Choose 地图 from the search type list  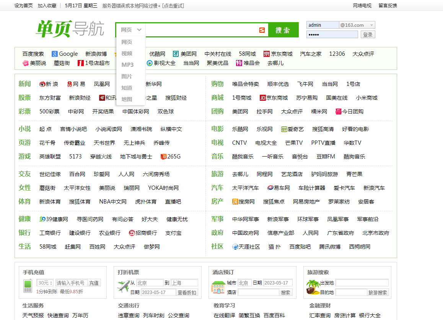pos(127,99)
